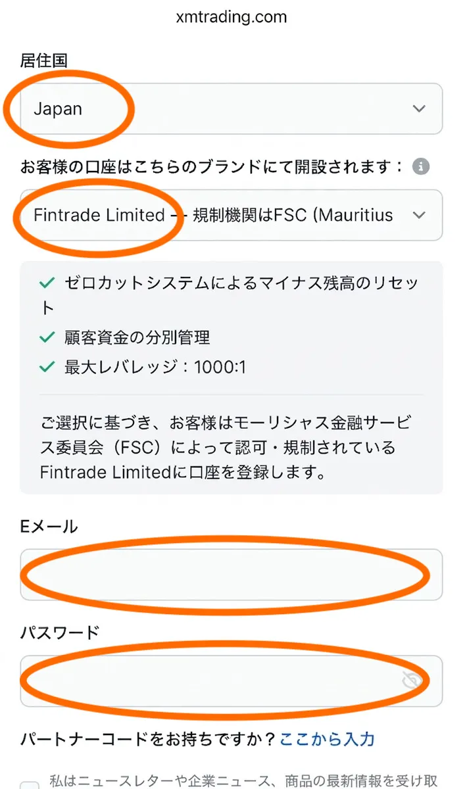Screen dimensions: 463x789
Task: Tick the newsletter subscription checkbox
Action: point(30,782)
